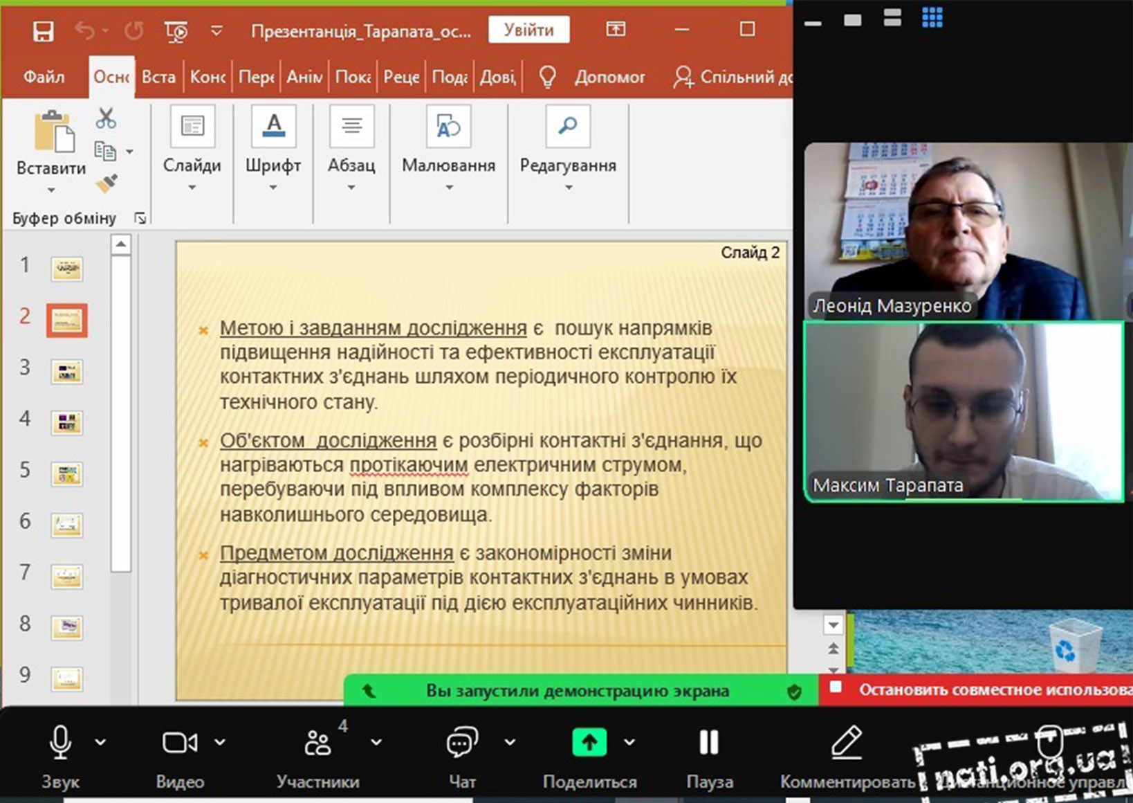The height and width of the screenshot is (803, 1133).
Task: Open the Файл menu tab
Action: pyautogui.click(x=44, y=77)
